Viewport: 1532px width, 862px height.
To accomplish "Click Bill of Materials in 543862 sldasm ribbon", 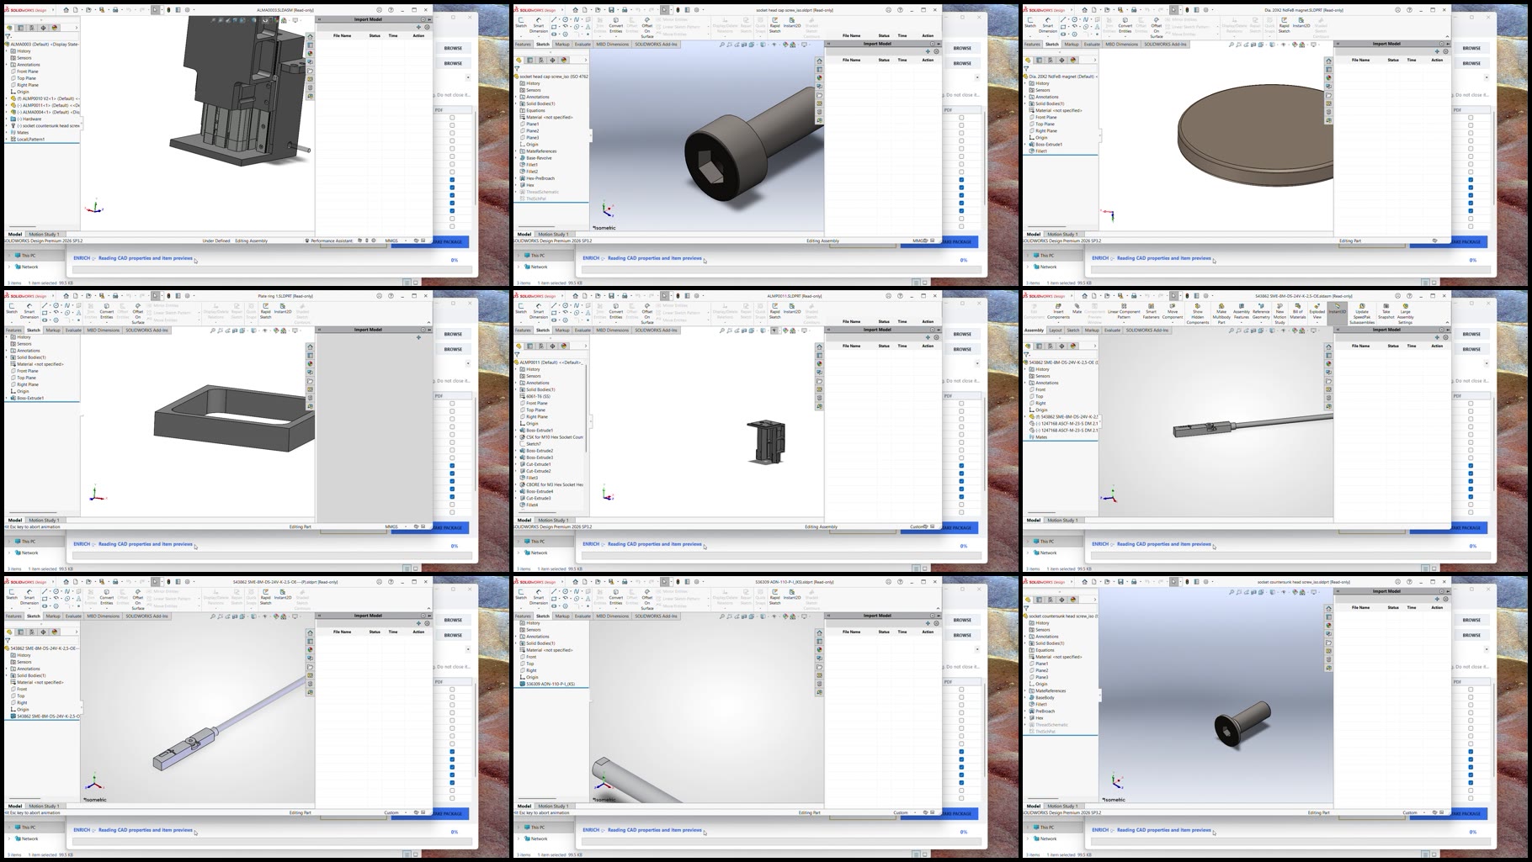I will click(x=1297, y=311).
